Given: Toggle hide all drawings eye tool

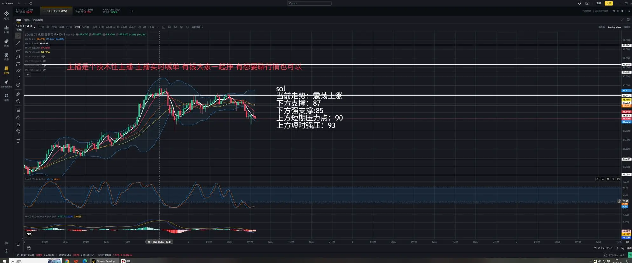Looking at the screenshot, I should coord(18,131).
